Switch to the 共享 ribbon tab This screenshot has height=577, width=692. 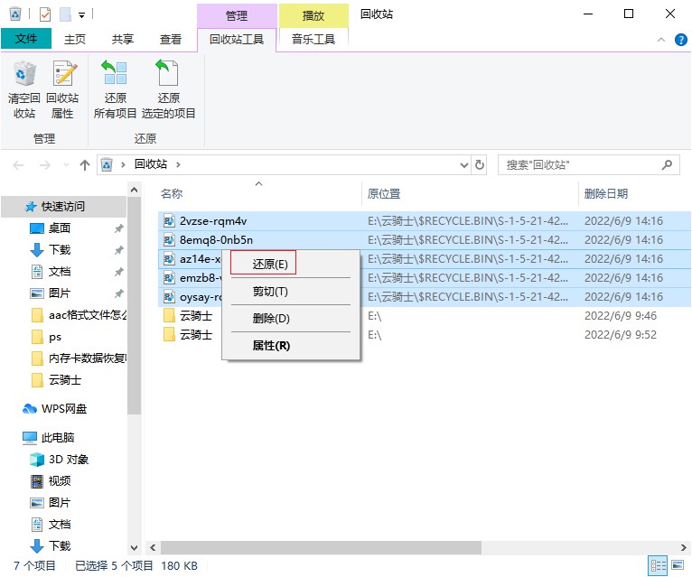point(122,39)
